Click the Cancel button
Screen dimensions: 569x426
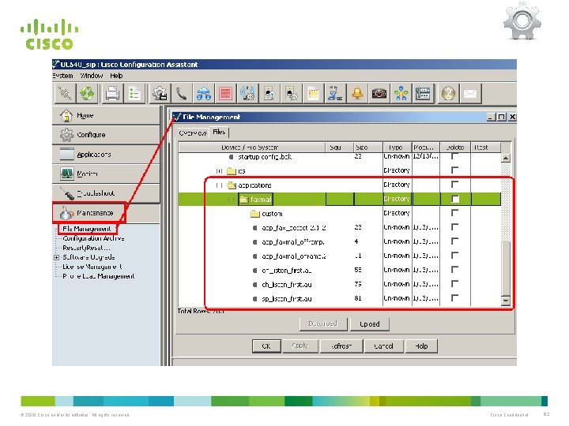pyautogui.click(x=383, y=346)
